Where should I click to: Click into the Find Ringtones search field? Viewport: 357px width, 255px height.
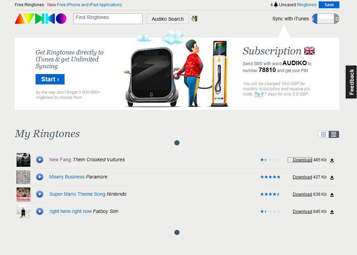pos(108,19)
